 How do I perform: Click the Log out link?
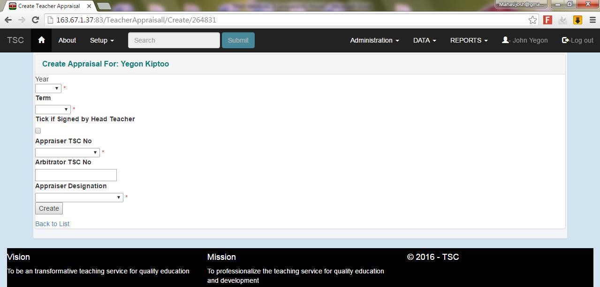coord(577,40)
